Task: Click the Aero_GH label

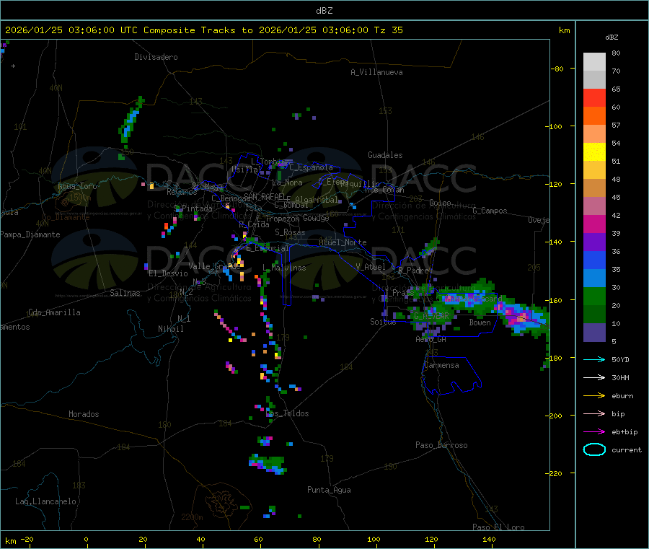Action: [431, 339]
